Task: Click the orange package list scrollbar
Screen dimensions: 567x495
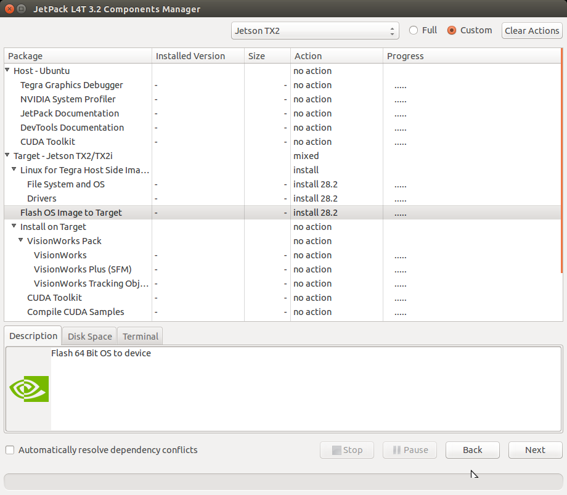Action: coord(561,160)
